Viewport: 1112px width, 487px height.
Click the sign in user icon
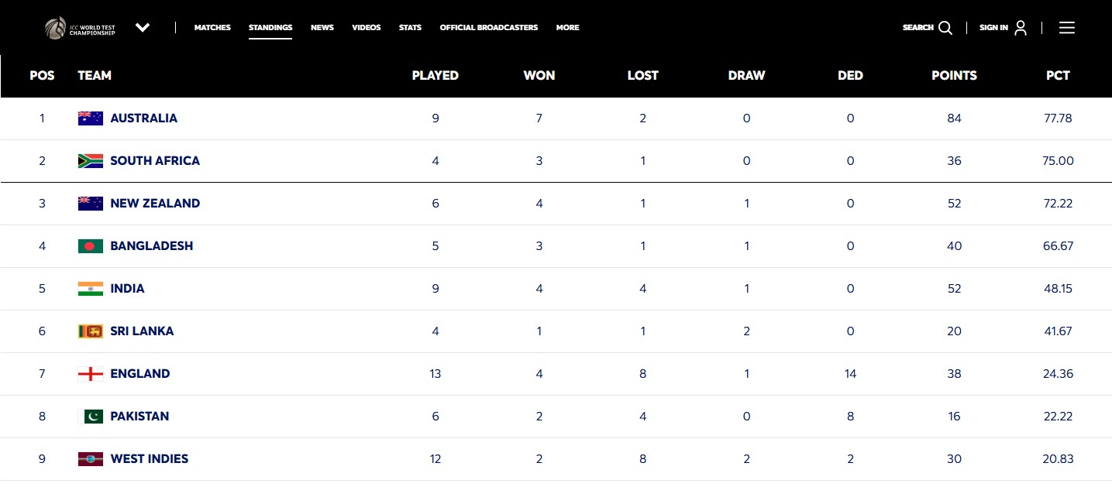(x=1021, y=28)
